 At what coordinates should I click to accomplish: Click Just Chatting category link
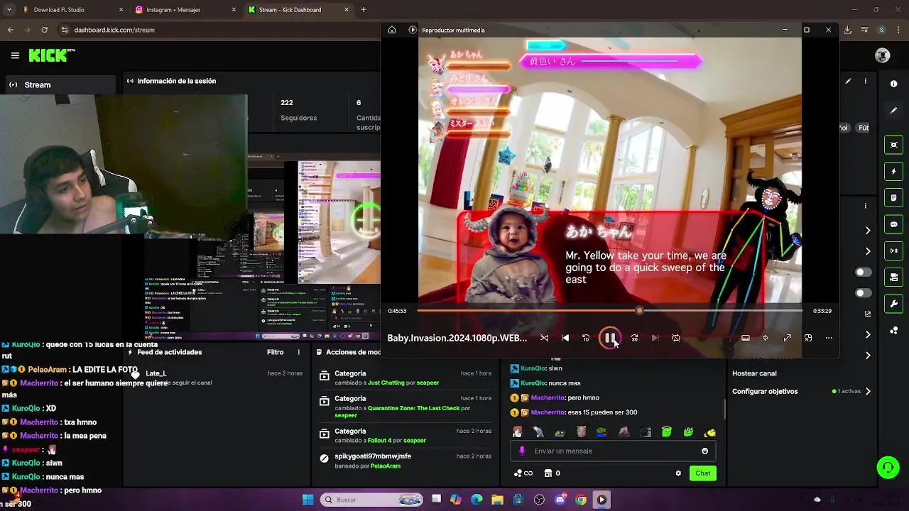(386, 383)
